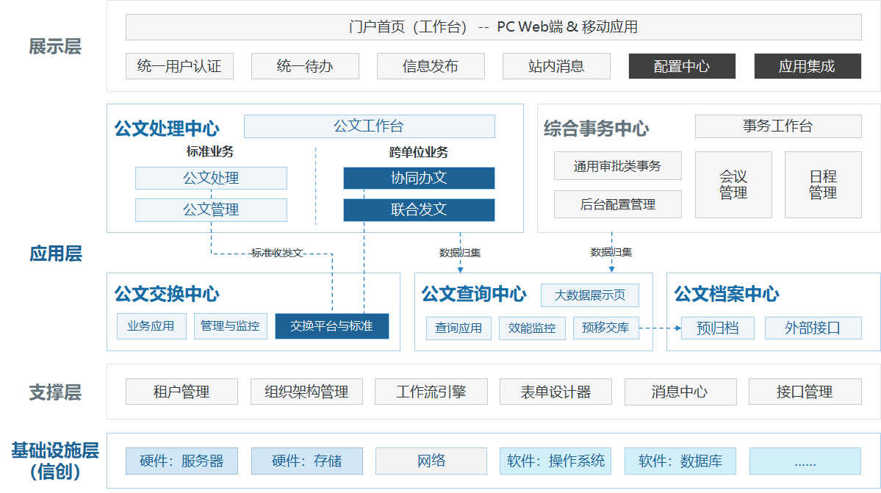The height and width of the screenshot is (493, 881).
Task: Select the 日程管理 module
Action: (x=823, y=185)
